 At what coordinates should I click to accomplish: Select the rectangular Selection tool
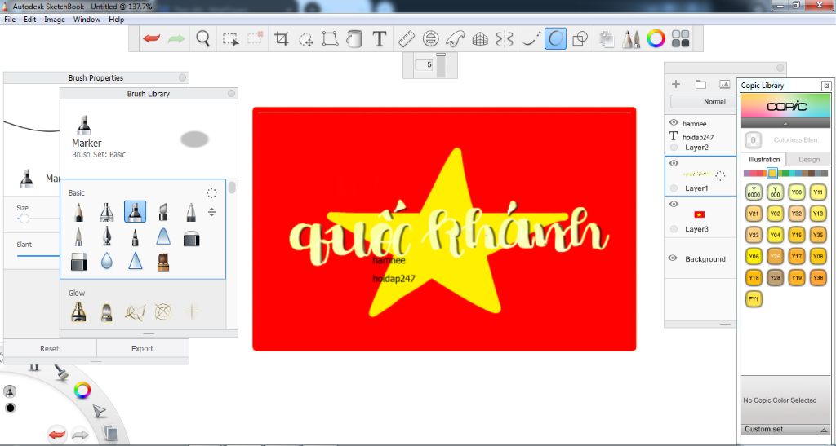[x=230, y=39]
